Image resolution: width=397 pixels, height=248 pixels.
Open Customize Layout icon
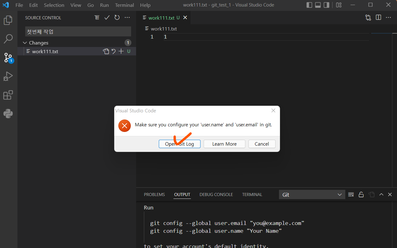pos(339,5)
